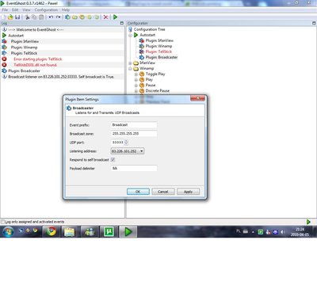Enable Log only assigned and activated events
Image resolution: width=317 pixels, height=301 pixels.
pyautogui.click(x=3, y=222)
